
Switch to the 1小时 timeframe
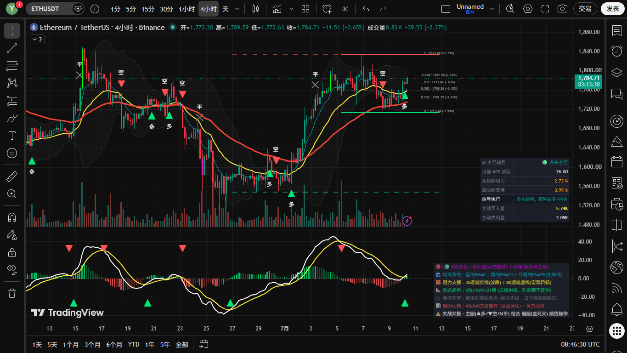(x=186, y=9)
